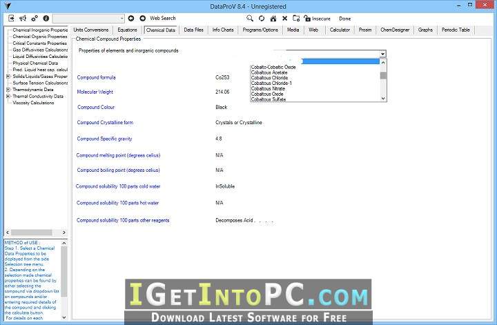Click Method of Use scroll up arrow

[64, 243]
